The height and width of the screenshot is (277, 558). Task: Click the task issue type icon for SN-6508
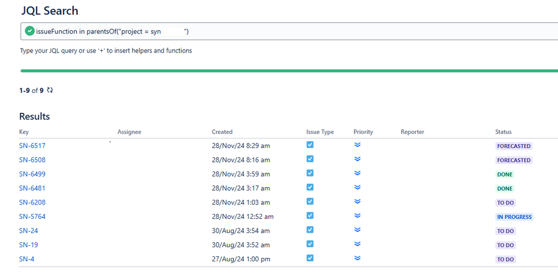tap(310, 159)
